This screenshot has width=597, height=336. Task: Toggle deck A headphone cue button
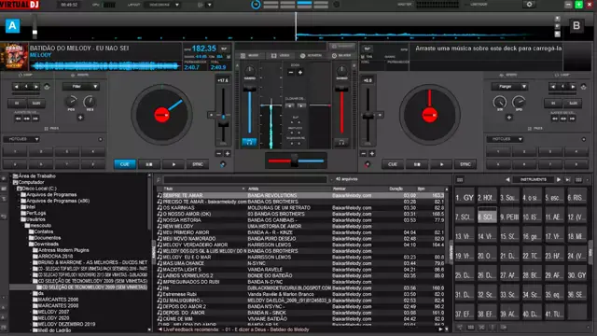[249, 142]
